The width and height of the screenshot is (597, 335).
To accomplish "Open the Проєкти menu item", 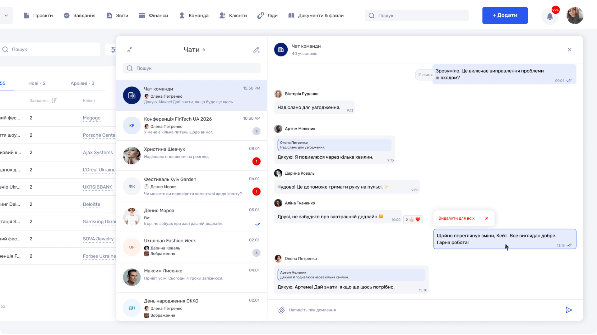I will click(38, 16).
